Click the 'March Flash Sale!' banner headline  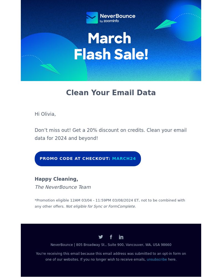click(111, 46)
